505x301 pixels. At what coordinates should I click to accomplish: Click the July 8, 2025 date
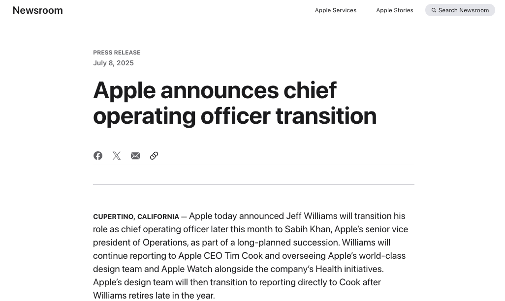tap(113, 63)
